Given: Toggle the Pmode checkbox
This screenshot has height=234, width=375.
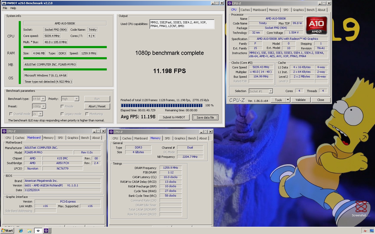Looking at the screenshot, I should click(x=62, y=106).
